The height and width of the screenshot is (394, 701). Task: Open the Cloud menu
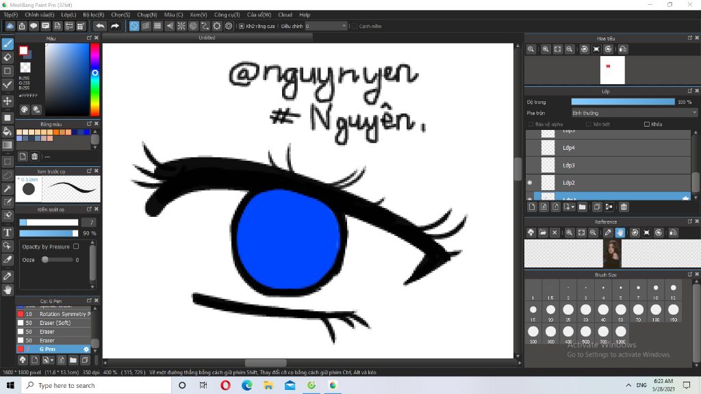pos(285,14)
